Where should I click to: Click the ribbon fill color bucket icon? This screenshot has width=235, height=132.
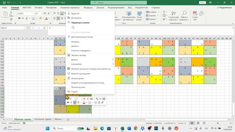click(40, 18)
